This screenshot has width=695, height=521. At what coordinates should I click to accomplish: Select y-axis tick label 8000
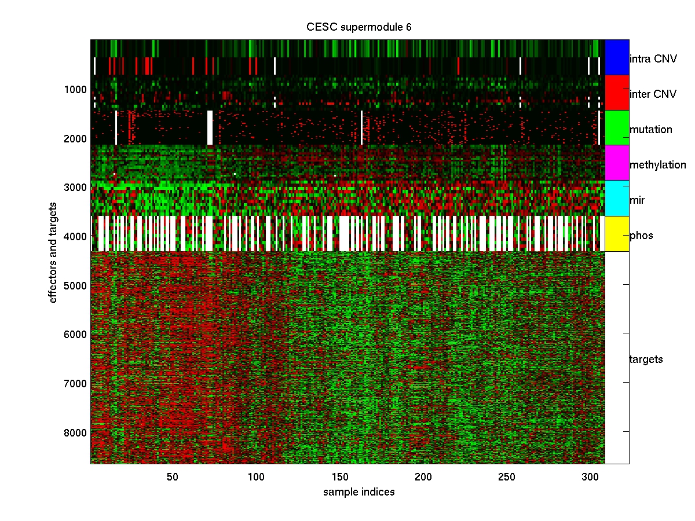coord(76,432)
